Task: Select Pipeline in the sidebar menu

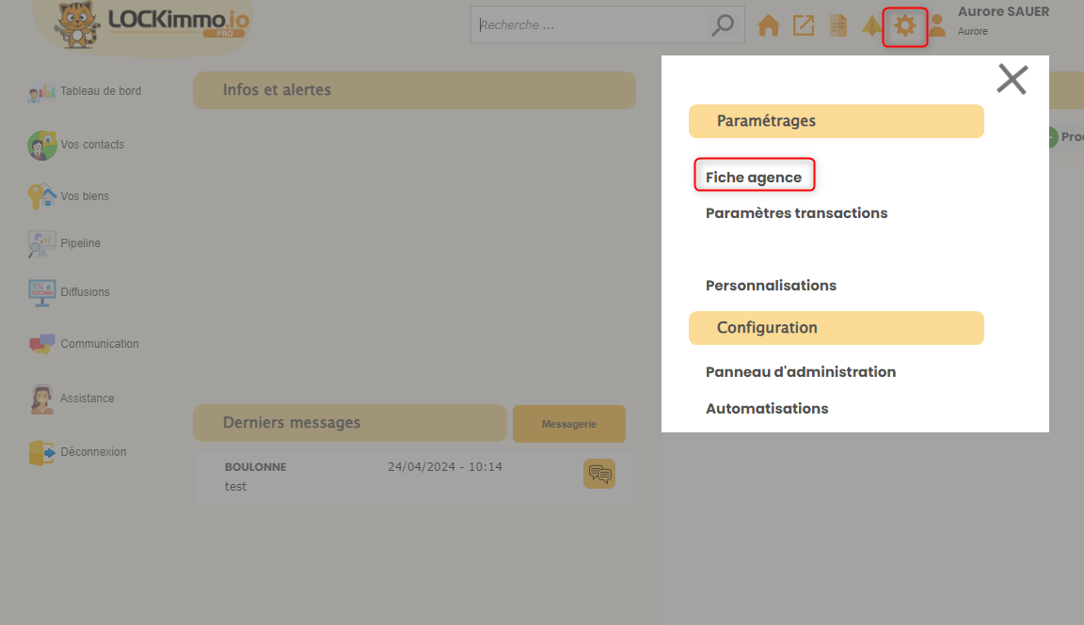Action: point(80,243)
